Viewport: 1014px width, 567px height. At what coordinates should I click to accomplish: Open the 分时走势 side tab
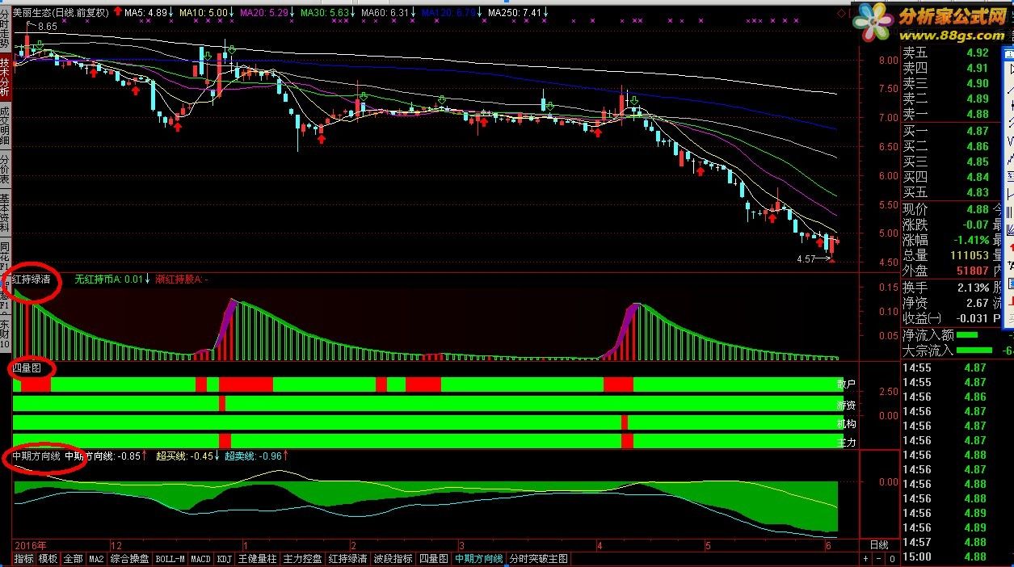5,29
